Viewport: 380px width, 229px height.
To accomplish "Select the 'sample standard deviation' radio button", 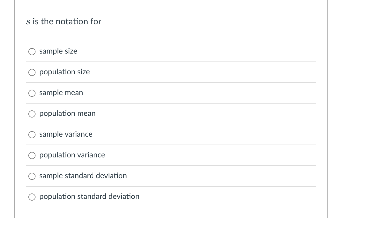I will (x=32, y=176).
